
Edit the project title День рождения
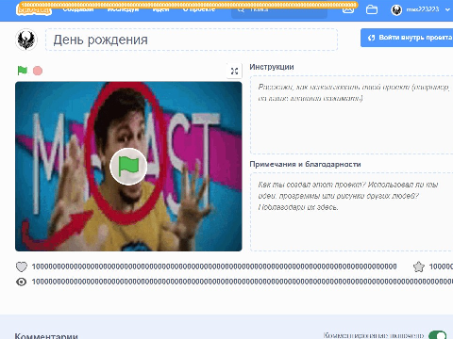click(x=192, y=40)
